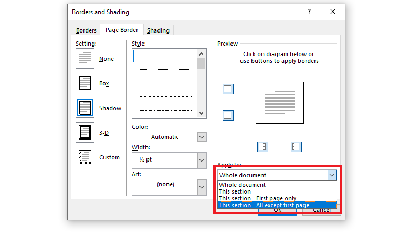420x236 pixels.
Task: Select 'This section - All except first page'
Action: click(264, 205)
